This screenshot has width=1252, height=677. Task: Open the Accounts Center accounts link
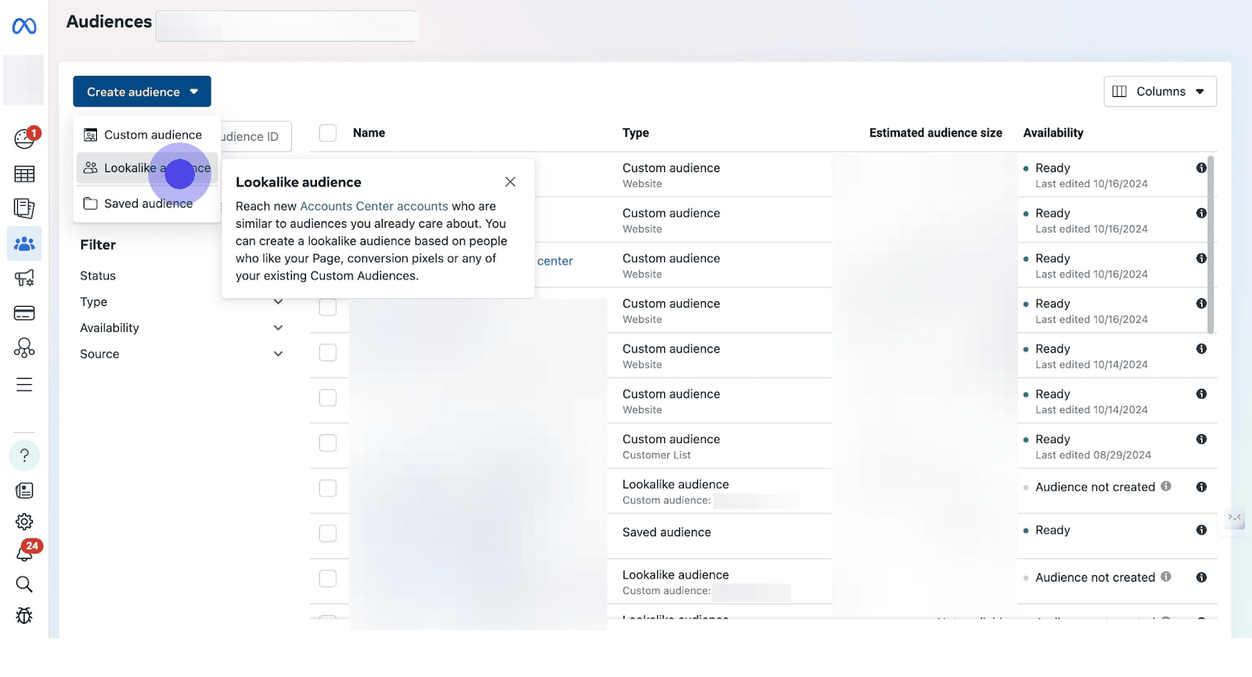[x=374, y=206]
